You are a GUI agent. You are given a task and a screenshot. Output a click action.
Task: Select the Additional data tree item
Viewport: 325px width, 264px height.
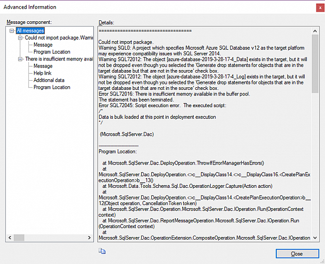(49, 80)
